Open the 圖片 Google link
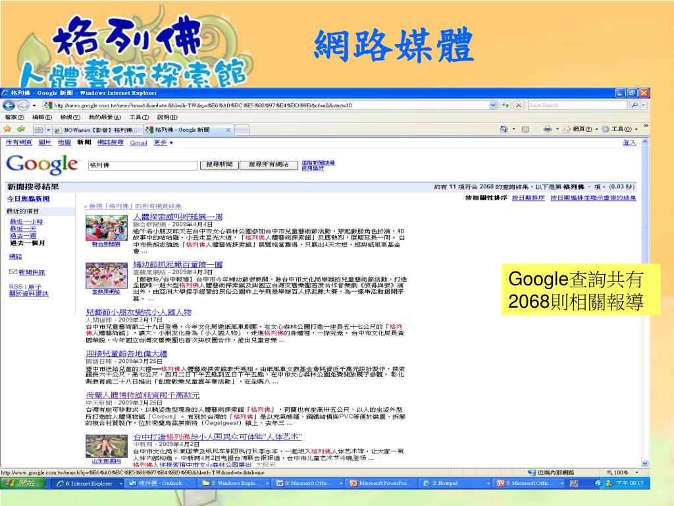Image resolution: width=674 pixels, height=506 pixels. 45,142
